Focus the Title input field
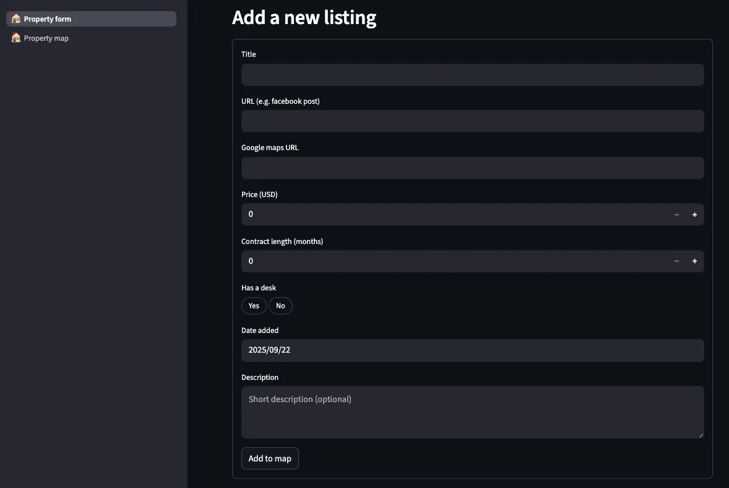Image resolution: width=729 pixels, height=488 pixels. tap(472, 75)
